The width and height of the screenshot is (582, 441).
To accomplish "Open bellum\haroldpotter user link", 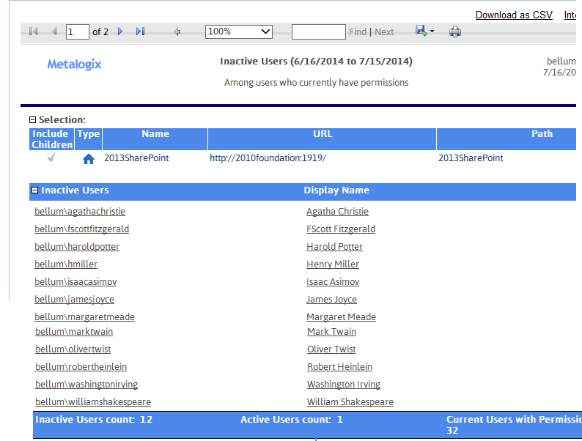I will (77, 247).
